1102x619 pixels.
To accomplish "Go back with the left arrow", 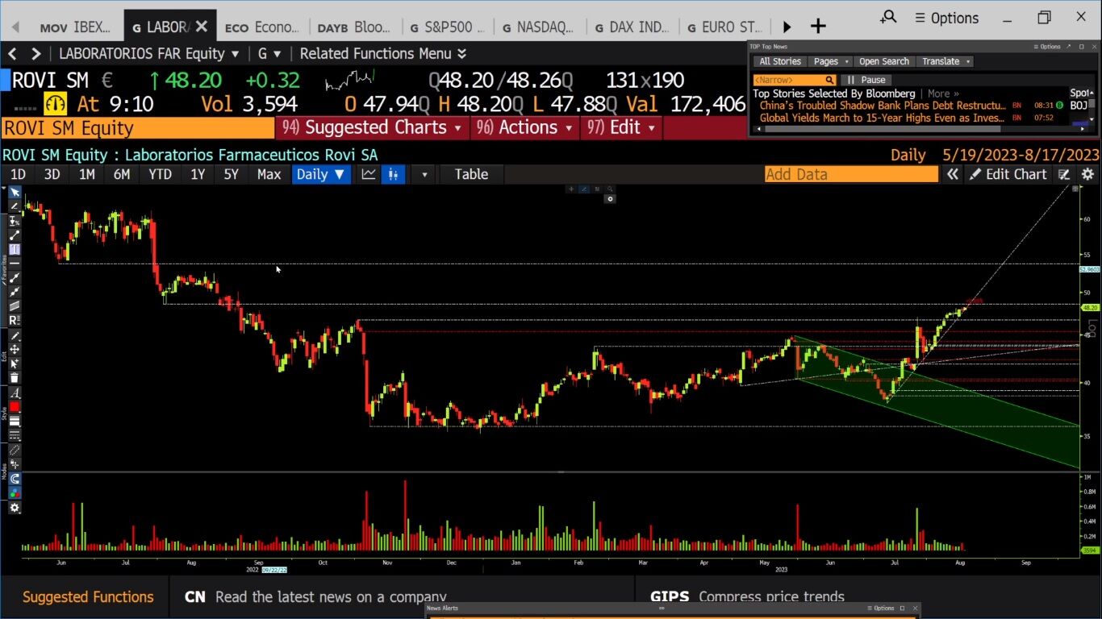I will point(12,54).
